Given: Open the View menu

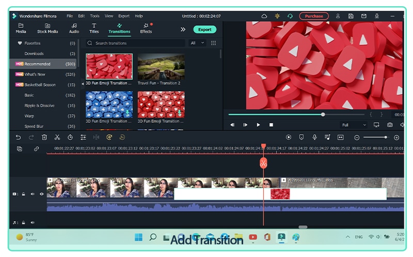Looking at the screenshot, I should (109, 16).
